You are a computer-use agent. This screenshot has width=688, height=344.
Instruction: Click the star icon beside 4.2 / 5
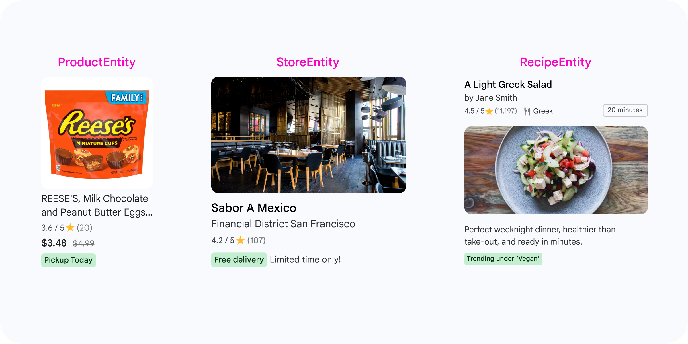(x=240, y=240)
